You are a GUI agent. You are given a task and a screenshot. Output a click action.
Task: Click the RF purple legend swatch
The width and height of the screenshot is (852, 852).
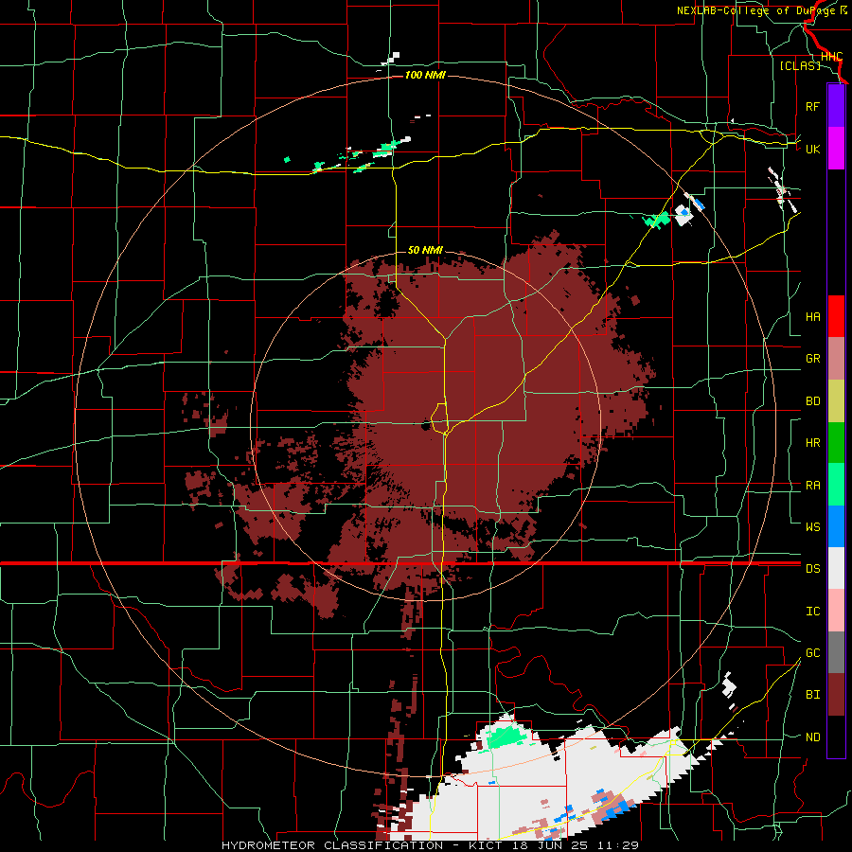(836, 106)
